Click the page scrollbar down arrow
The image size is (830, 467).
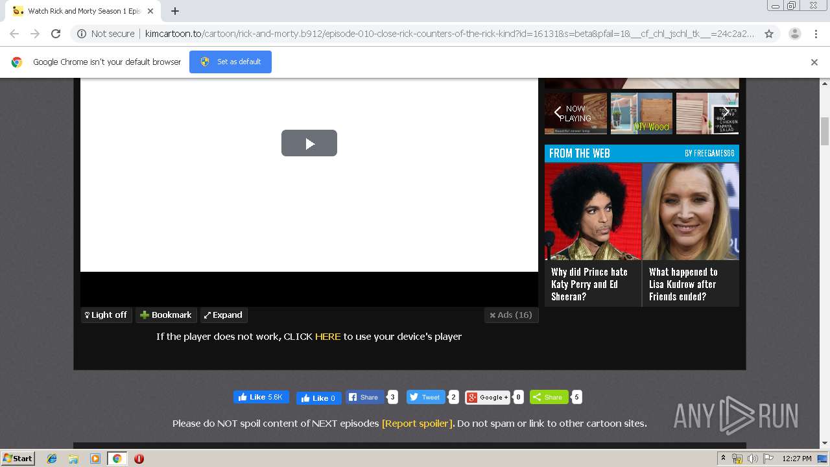(825, 444)
